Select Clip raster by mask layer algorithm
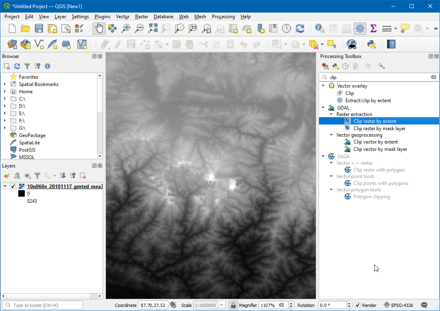The width and height of the screenshot is (440, 311). click(x=379, y=129)
